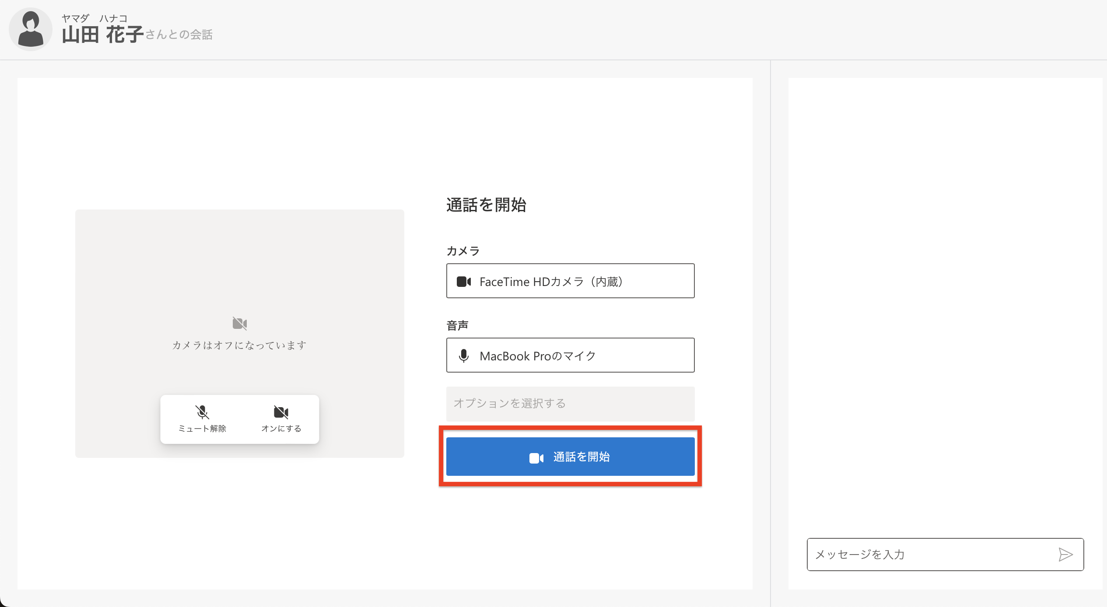Click the microphone icon in the MacBook Pro field
Screen dimensions: 1107x607
pos(464,356)
